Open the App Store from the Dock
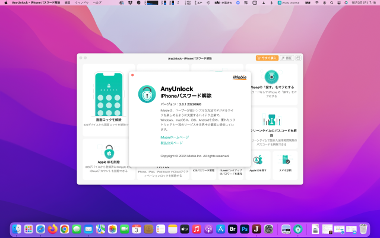This screenshot has height=238, width=380. 220,229
